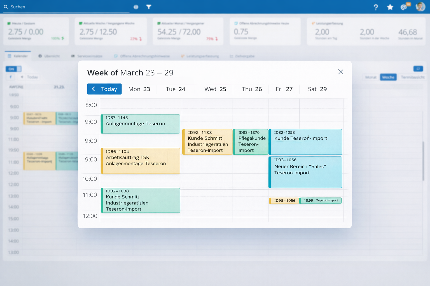Select the Wed 25 day header
This screenshot has height=286, width=430.
pos(215,89)
